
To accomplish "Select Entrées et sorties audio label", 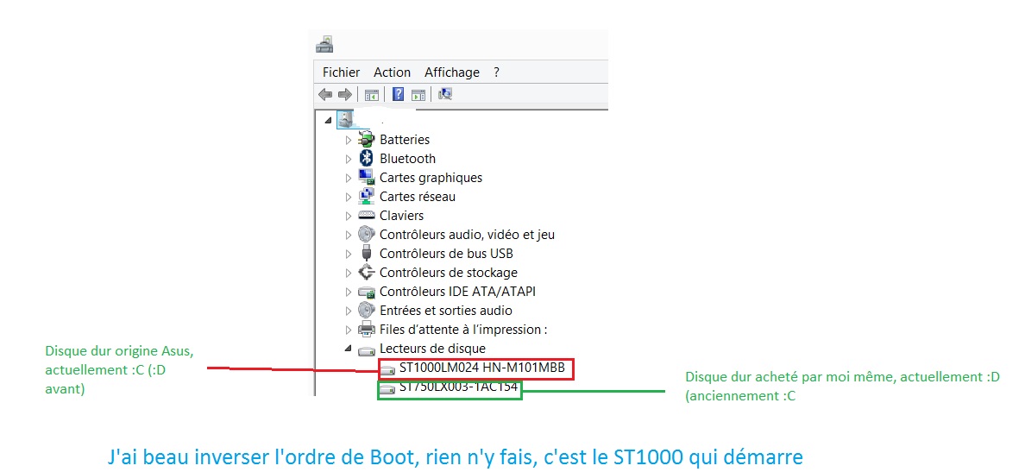I will tap(446, 311).
